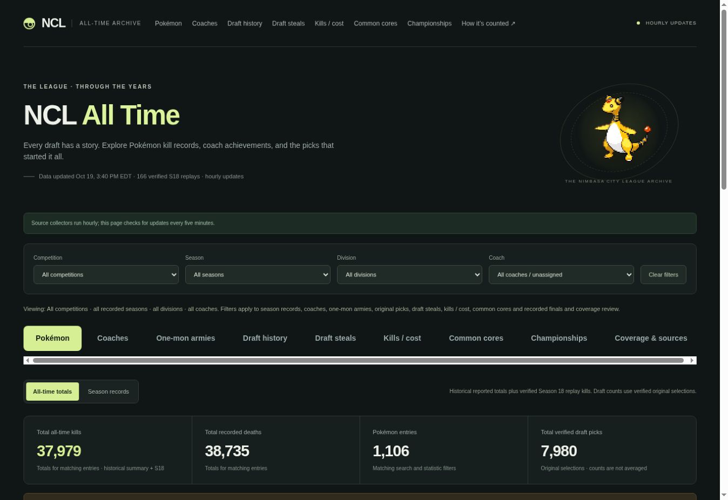Click the page scrollbar's down arrow
728x500 pixels.
724,495
